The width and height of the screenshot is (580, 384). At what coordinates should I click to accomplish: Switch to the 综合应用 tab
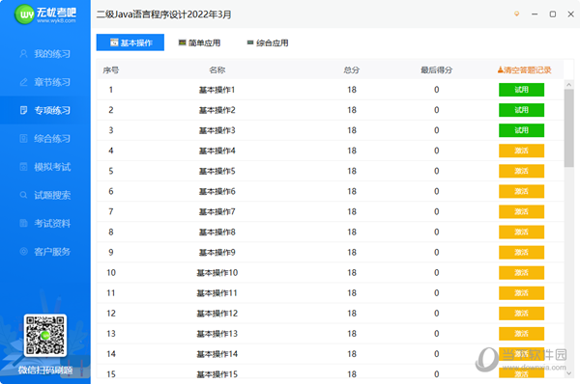pos(268,42)
